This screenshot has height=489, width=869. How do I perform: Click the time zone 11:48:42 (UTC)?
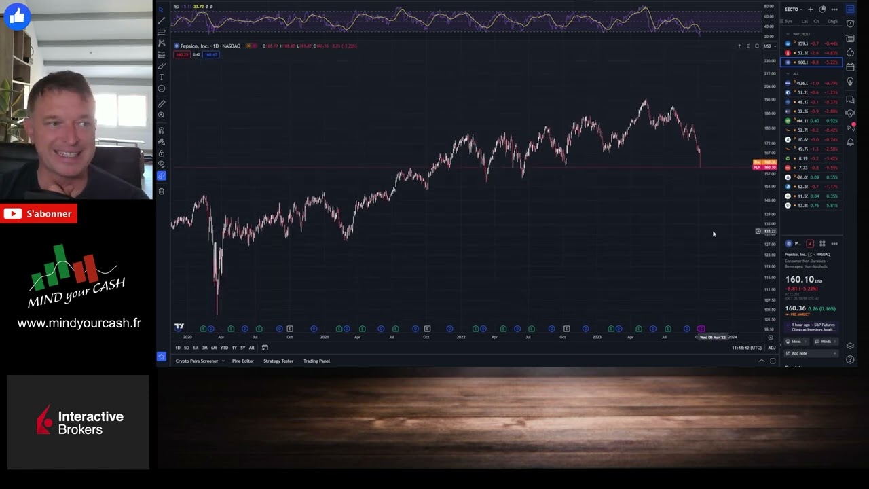coord(747,348)
